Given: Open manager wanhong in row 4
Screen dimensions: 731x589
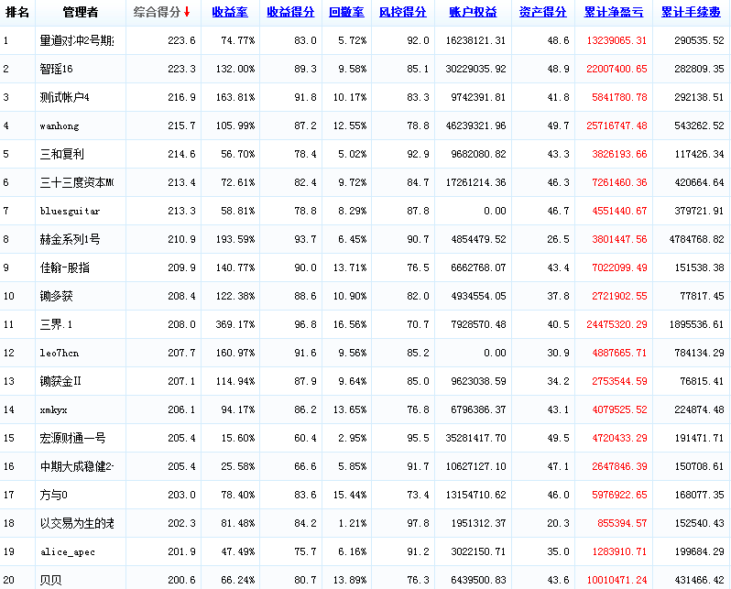Looking at the screenshot, I should [59, 125].
